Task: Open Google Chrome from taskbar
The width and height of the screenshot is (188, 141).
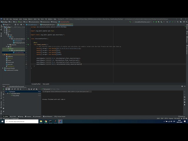Action: [46, 121]
